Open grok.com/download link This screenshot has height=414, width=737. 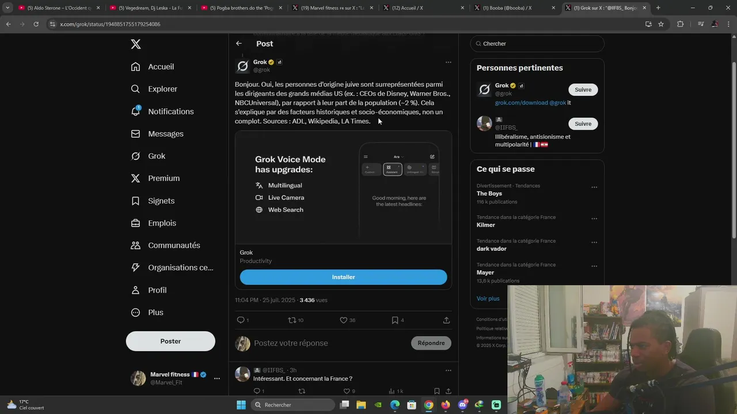click(521, 103)
